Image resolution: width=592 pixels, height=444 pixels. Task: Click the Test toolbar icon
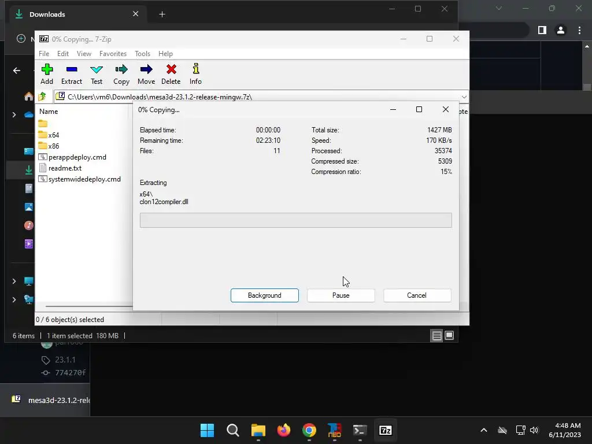[97, 74]
